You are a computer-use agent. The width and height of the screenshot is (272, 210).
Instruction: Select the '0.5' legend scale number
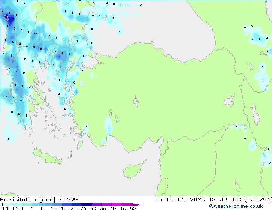15,208
